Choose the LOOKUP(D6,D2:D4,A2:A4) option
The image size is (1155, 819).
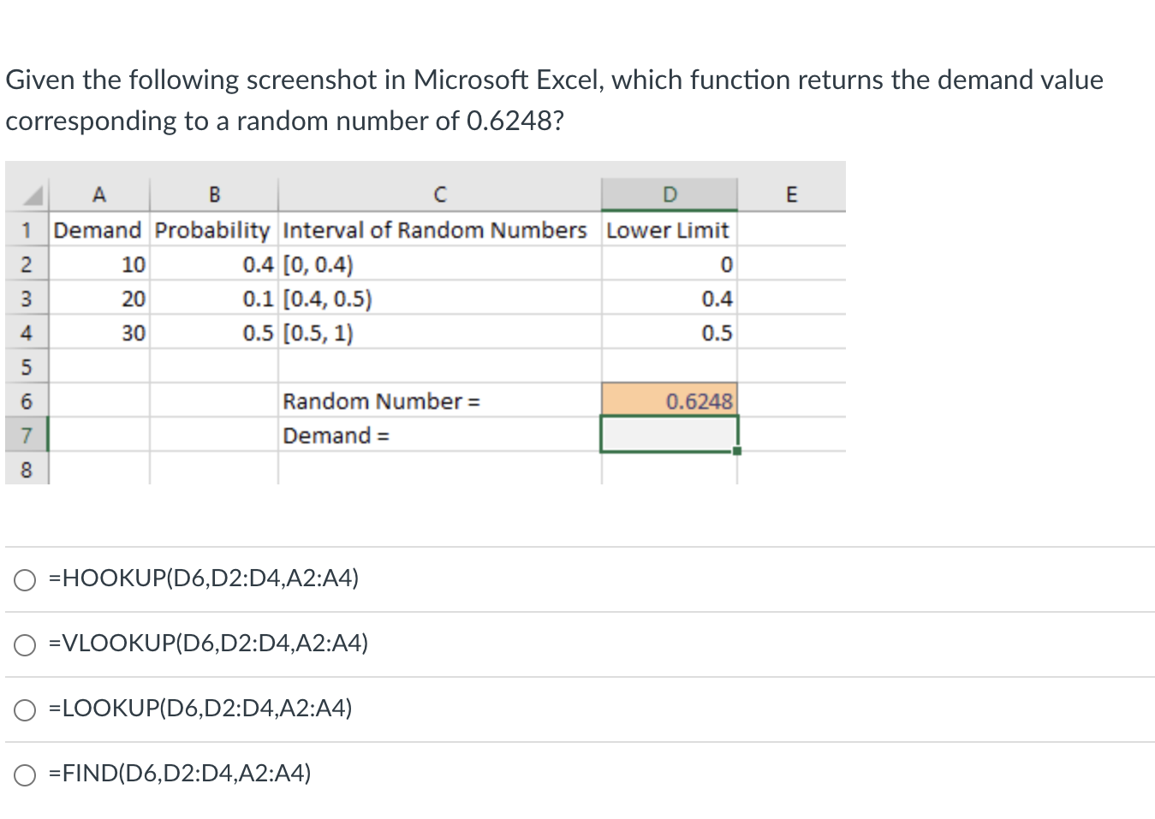pos(25,709)
